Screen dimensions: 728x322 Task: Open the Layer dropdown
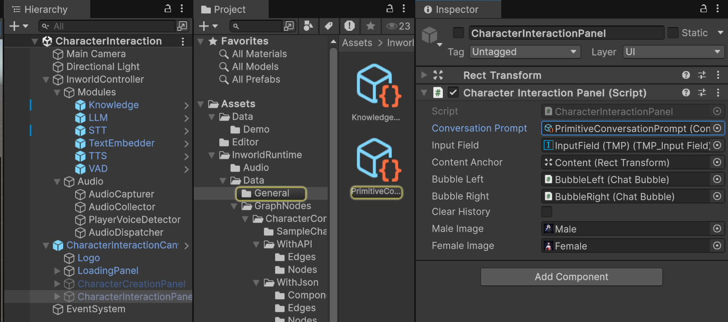[x=673, y=52]
